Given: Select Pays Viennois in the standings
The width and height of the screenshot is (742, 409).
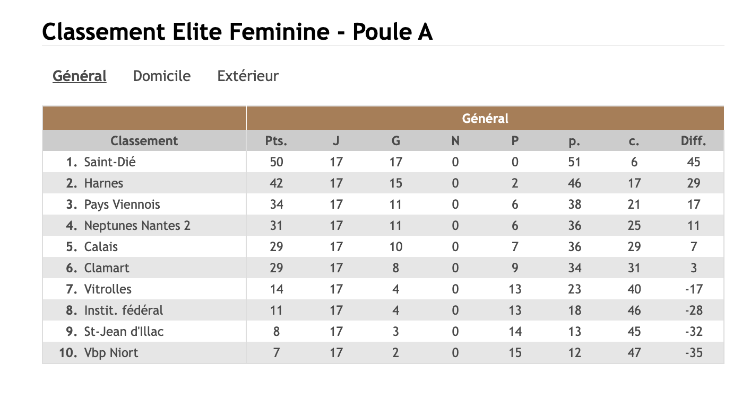Looking at the screenshot, I should coord(122,204).
